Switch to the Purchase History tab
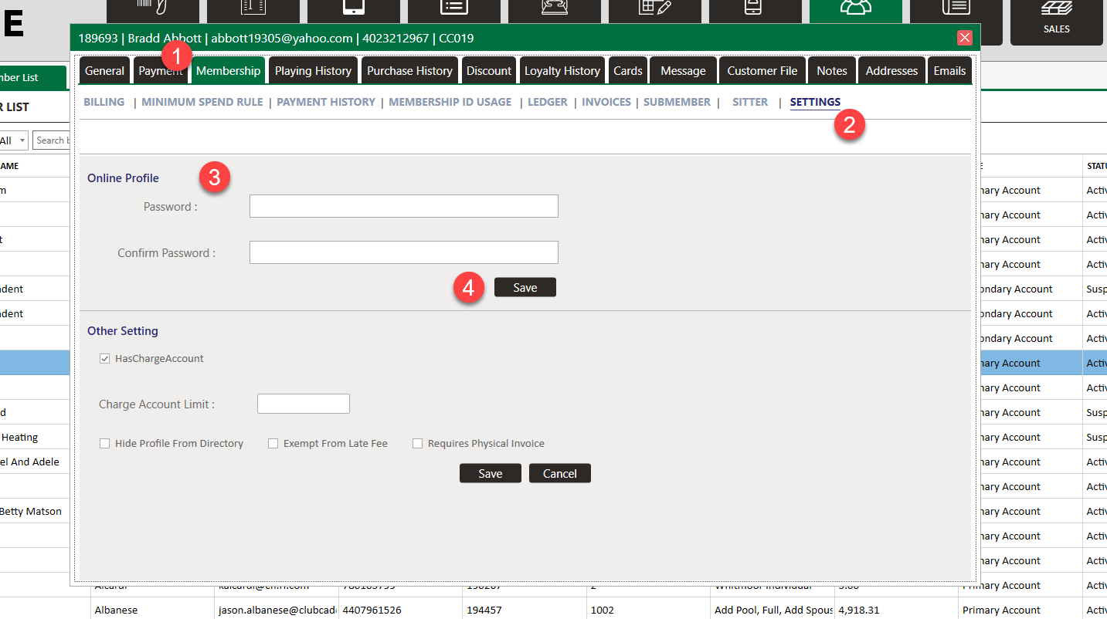The width and height of the screenshot is (1107, 619). [409, 71]
